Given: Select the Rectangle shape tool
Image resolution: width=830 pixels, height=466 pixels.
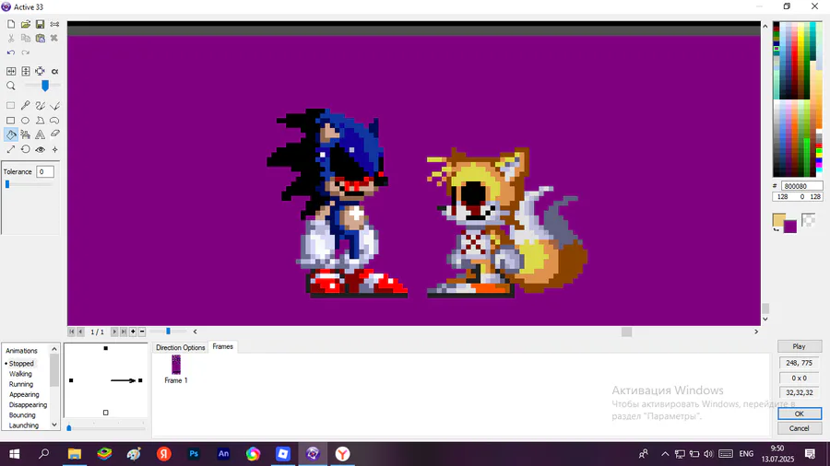Looking at the screenshot, I should pyautogui.click(x=10, y=121).
